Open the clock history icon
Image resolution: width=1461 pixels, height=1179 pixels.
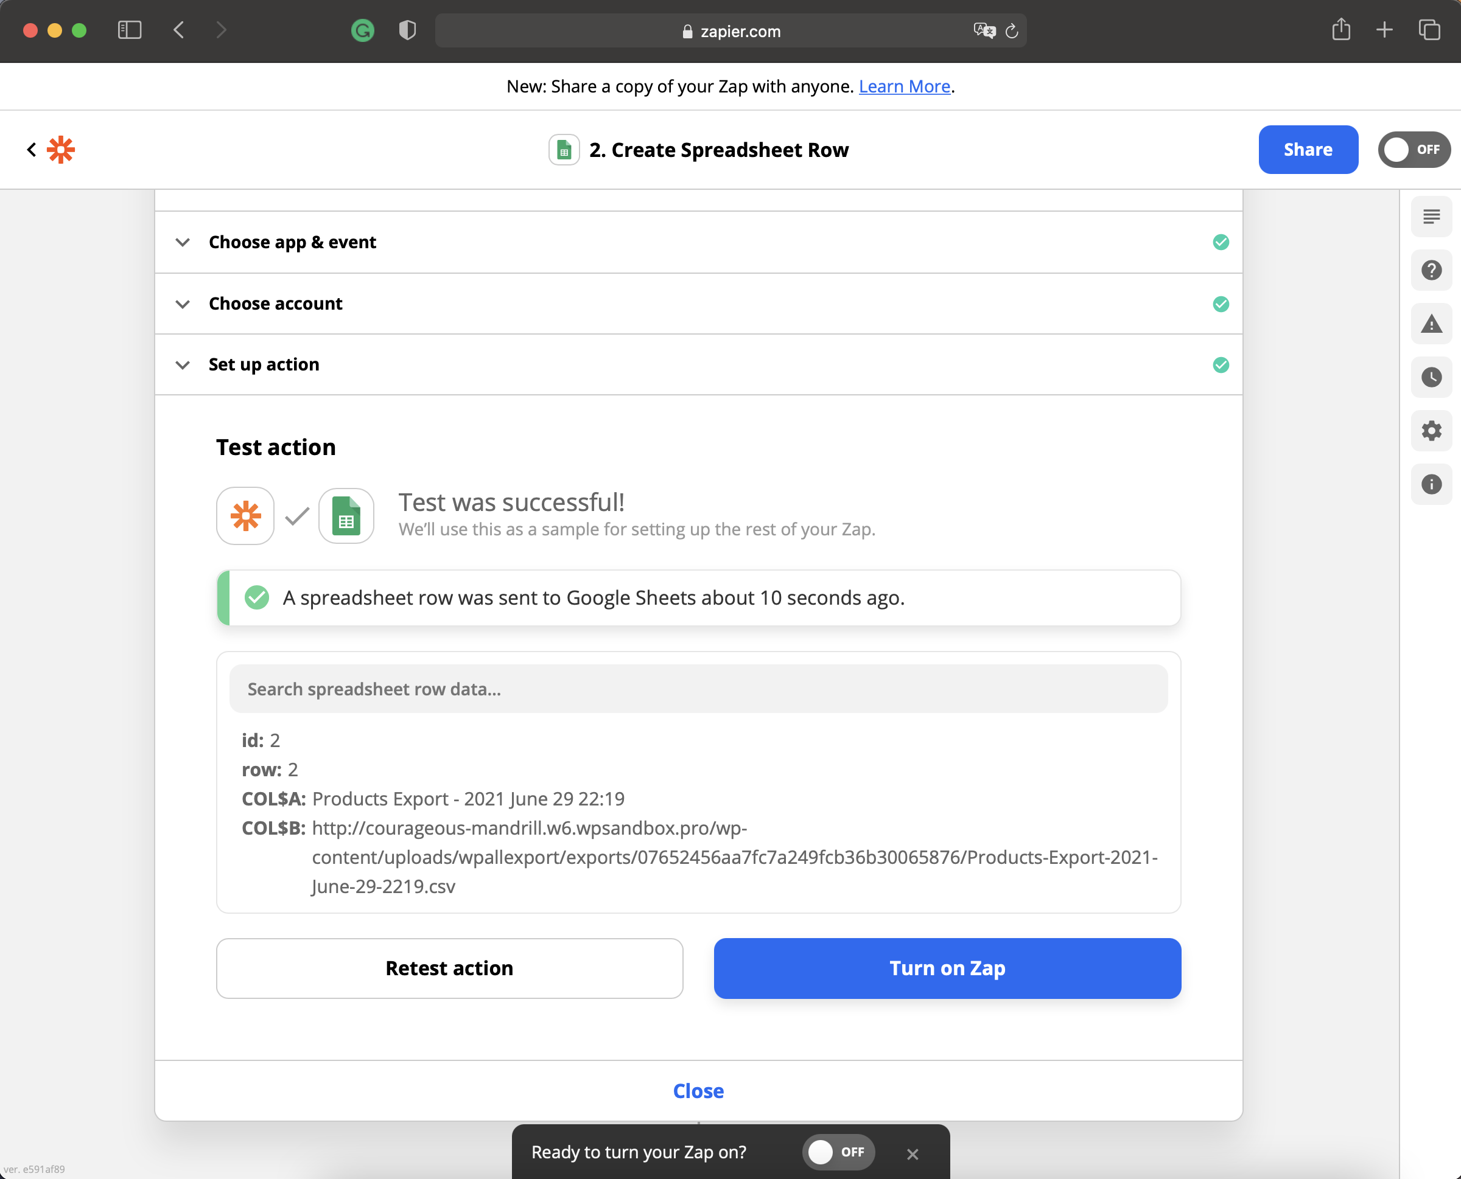[x=1431, y=377]
